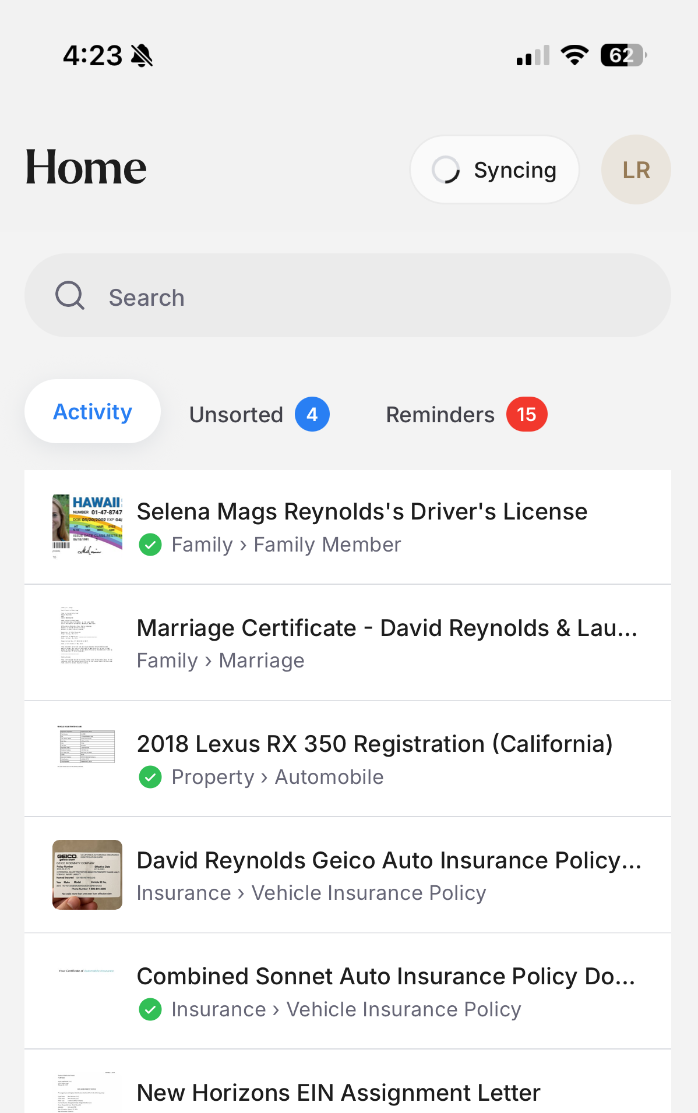Open the Hawaii driver's license thumbnail
Screen dimensions: 698x1113
click(x=87, y=527)
